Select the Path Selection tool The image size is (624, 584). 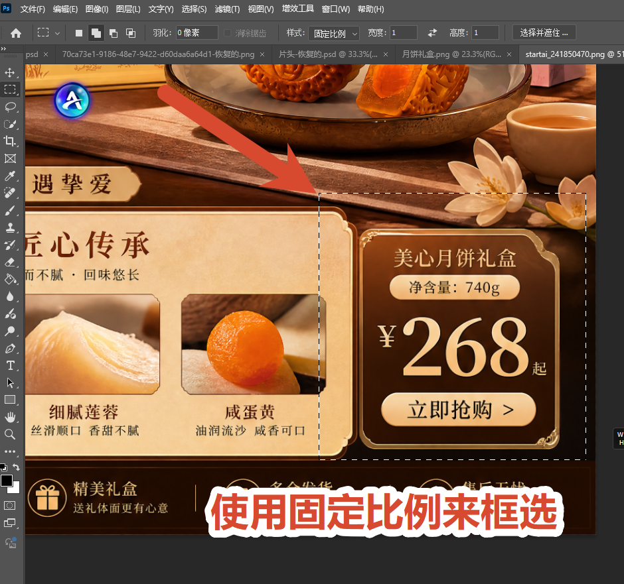pyautogui.click(x=10, y=382)
